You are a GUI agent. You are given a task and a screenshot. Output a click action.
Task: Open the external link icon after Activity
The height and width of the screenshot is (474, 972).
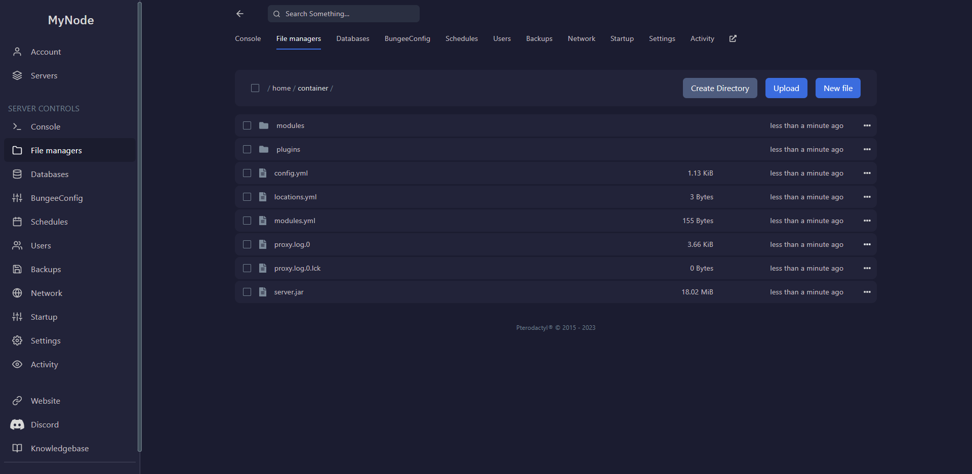(x=733, y=38)
